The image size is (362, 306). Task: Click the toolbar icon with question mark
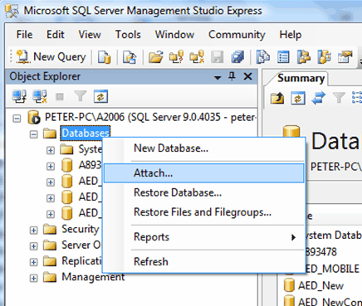click(x=176, y=57)
